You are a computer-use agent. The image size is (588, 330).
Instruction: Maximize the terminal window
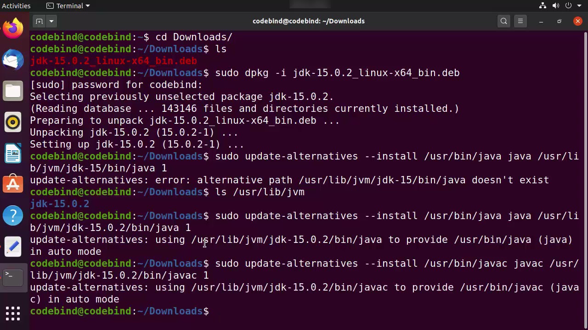click(559, 21)
